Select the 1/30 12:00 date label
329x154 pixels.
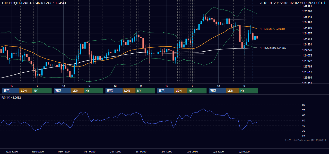[x=64, y=151]
